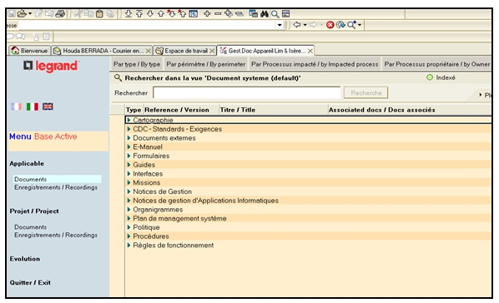Click the binoculars Find icon
The image size is (499, 303).
pyautogui.click(x=265, y=13)
